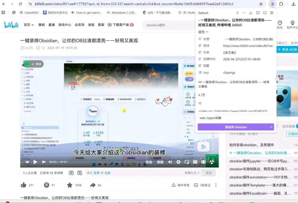Click the blue 关注 6528 follow button
Image resolution: width=298 pixels, height=203 pixels.
[x=287, y=50]
